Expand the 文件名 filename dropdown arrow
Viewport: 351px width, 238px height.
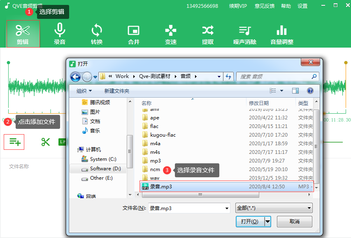coord(227,208)
